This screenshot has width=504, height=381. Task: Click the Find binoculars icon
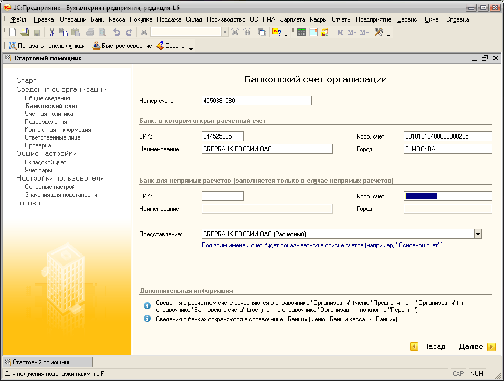[x=144, y=33]
